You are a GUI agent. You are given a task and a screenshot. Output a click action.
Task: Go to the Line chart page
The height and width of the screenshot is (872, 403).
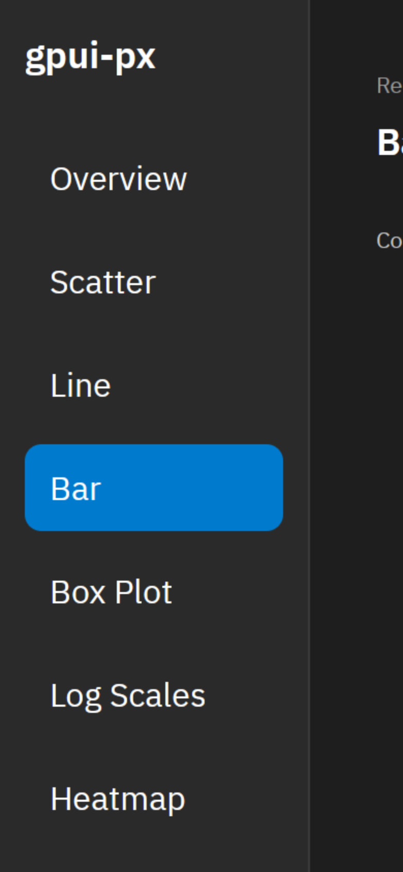pos(154,385)
